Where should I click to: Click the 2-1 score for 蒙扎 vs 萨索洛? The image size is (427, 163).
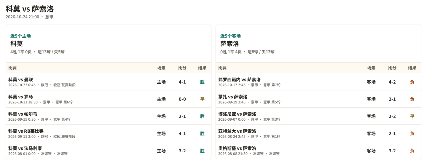click(x=392, y=99)
